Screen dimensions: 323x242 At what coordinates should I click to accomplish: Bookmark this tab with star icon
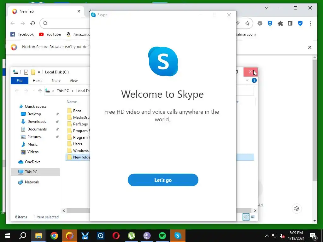point(247,23)
